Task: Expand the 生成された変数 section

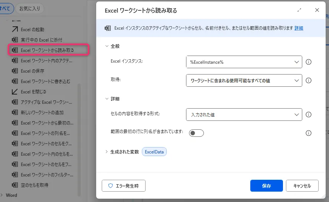Action: (x=107, y=152)
